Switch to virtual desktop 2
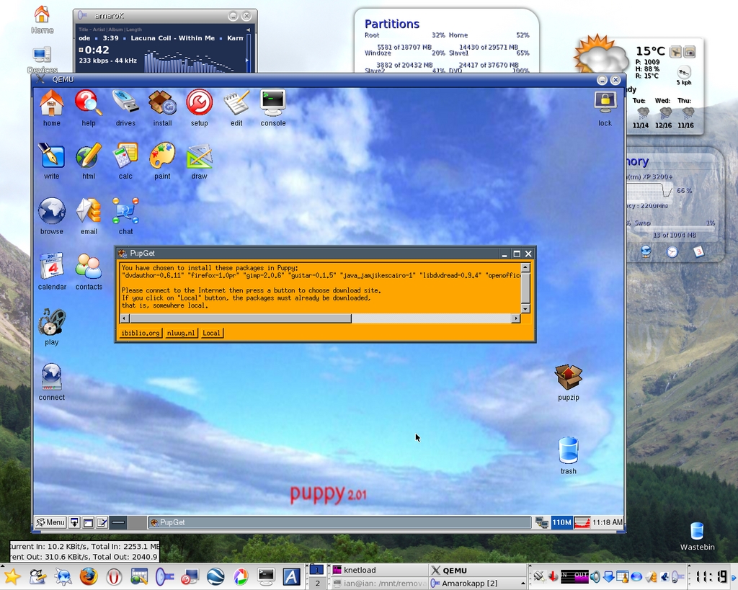This screenshot has width=738, height=590. [317, 584]
